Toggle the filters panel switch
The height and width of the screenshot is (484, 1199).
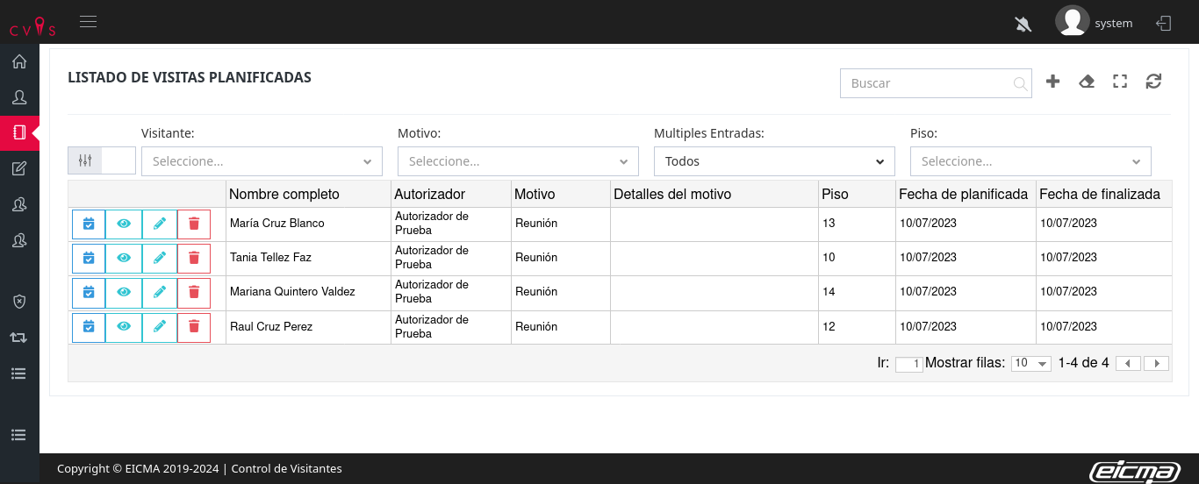(x=102, y=160)
